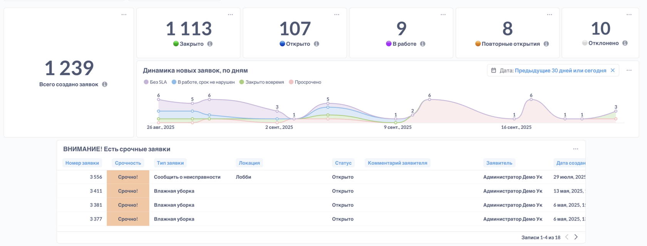Open three-dot menu of Закрыто card
Viewport: 647px width, 246px height.
[230, 15]
